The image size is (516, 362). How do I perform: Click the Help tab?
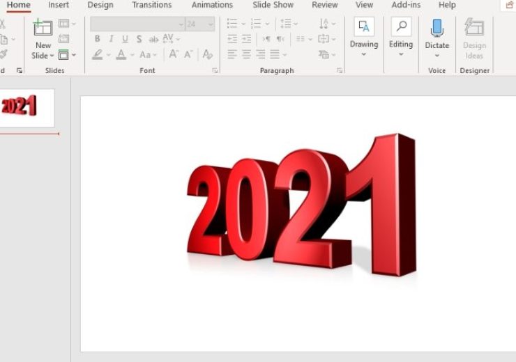pos(447,5)
